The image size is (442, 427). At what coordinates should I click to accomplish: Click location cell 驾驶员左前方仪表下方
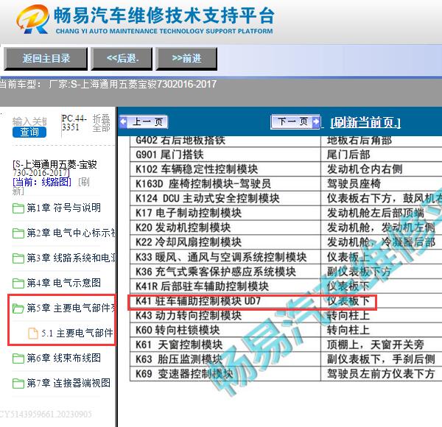coord(381,374)
